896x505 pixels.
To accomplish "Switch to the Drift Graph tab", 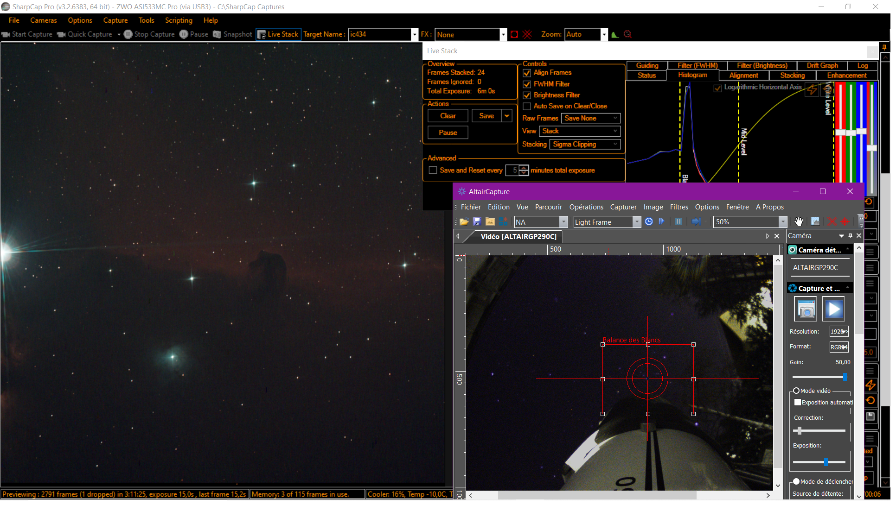I will [x=822, y=66].
